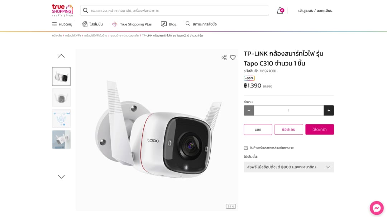Click the share product icon
Viewport: 387px width, 217px height.
224,57
